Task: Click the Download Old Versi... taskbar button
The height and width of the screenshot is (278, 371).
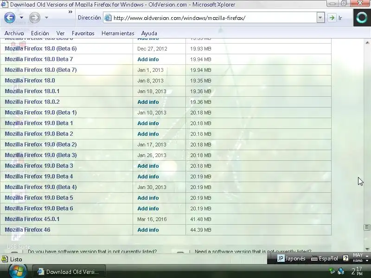Action: [x=69, y=272]
